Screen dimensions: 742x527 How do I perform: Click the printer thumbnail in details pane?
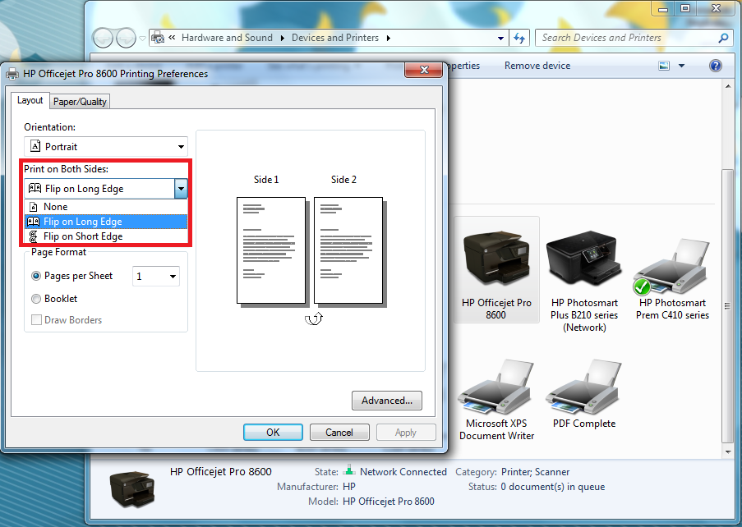click(132, 488)
